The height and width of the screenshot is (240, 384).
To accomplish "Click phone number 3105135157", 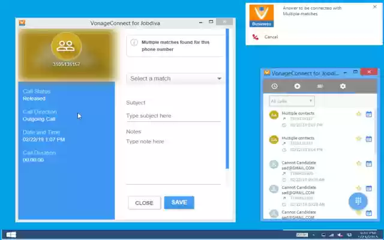I will pos(67,64).
